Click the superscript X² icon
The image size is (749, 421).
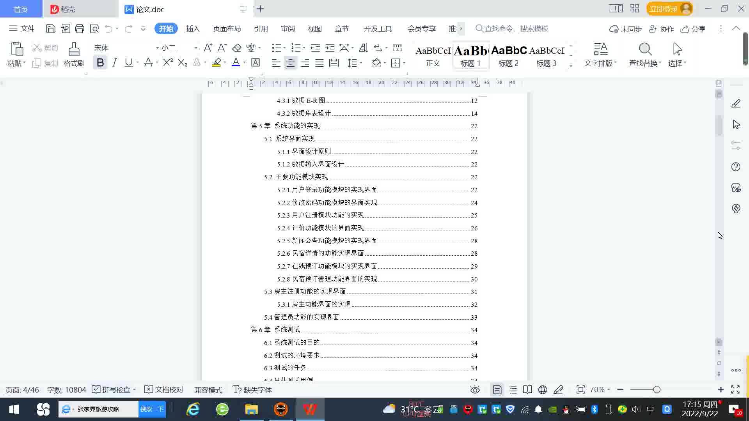(168, 63)
